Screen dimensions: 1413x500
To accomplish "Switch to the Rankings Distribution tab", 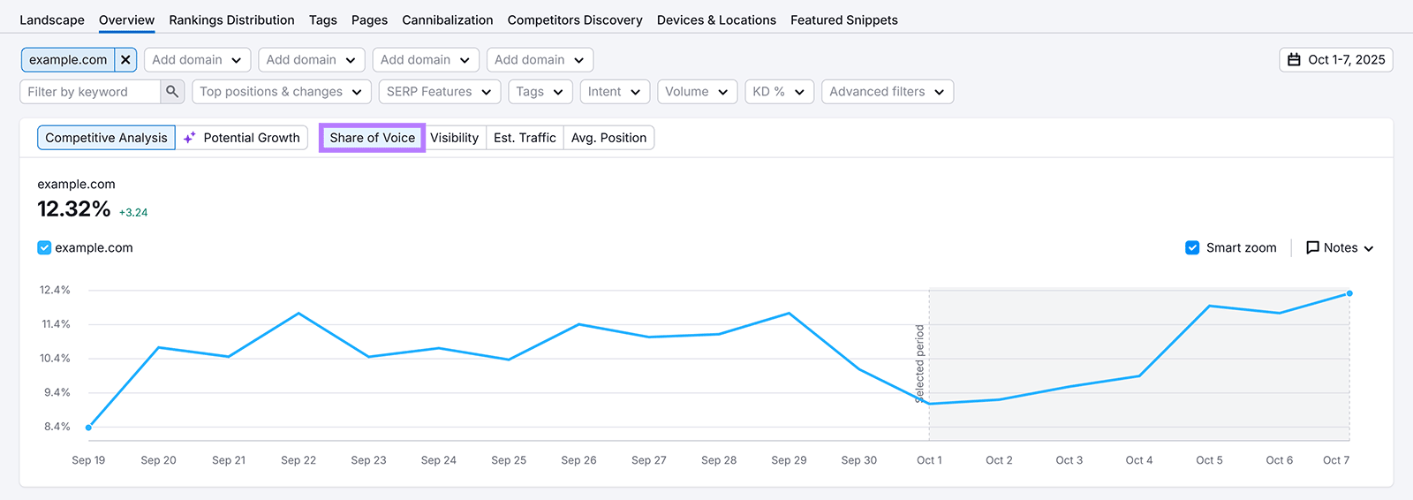I will tap(231, 20).
